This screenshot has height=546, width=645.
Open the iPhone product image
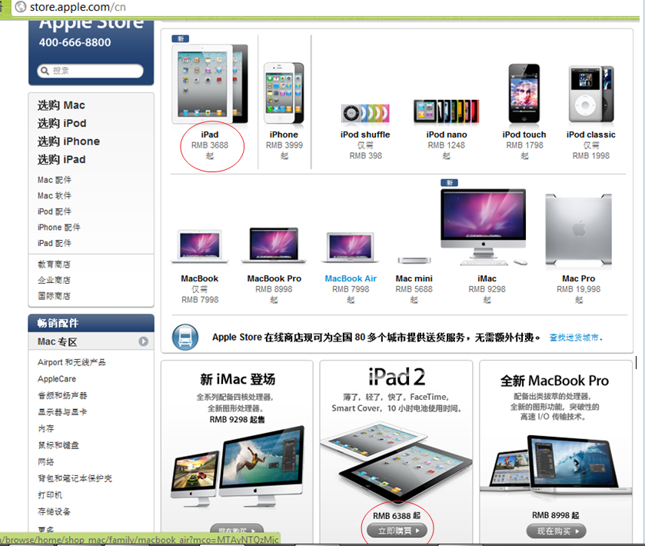pos(284,93)
